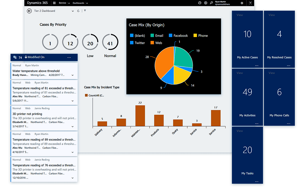Image resolution: width=306 pixels, height=188 pixels.
Task: Select the priority circle showing 12
Action: pyautogui.click(x=70, y=42)
